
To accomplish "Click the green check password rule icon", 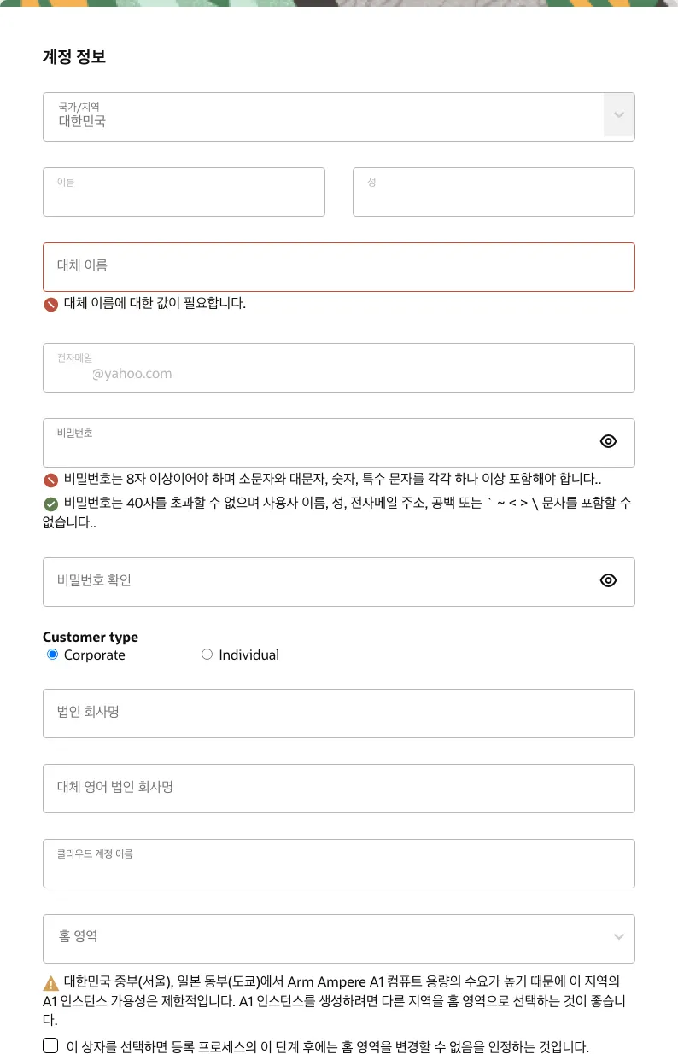I will 51,504.
